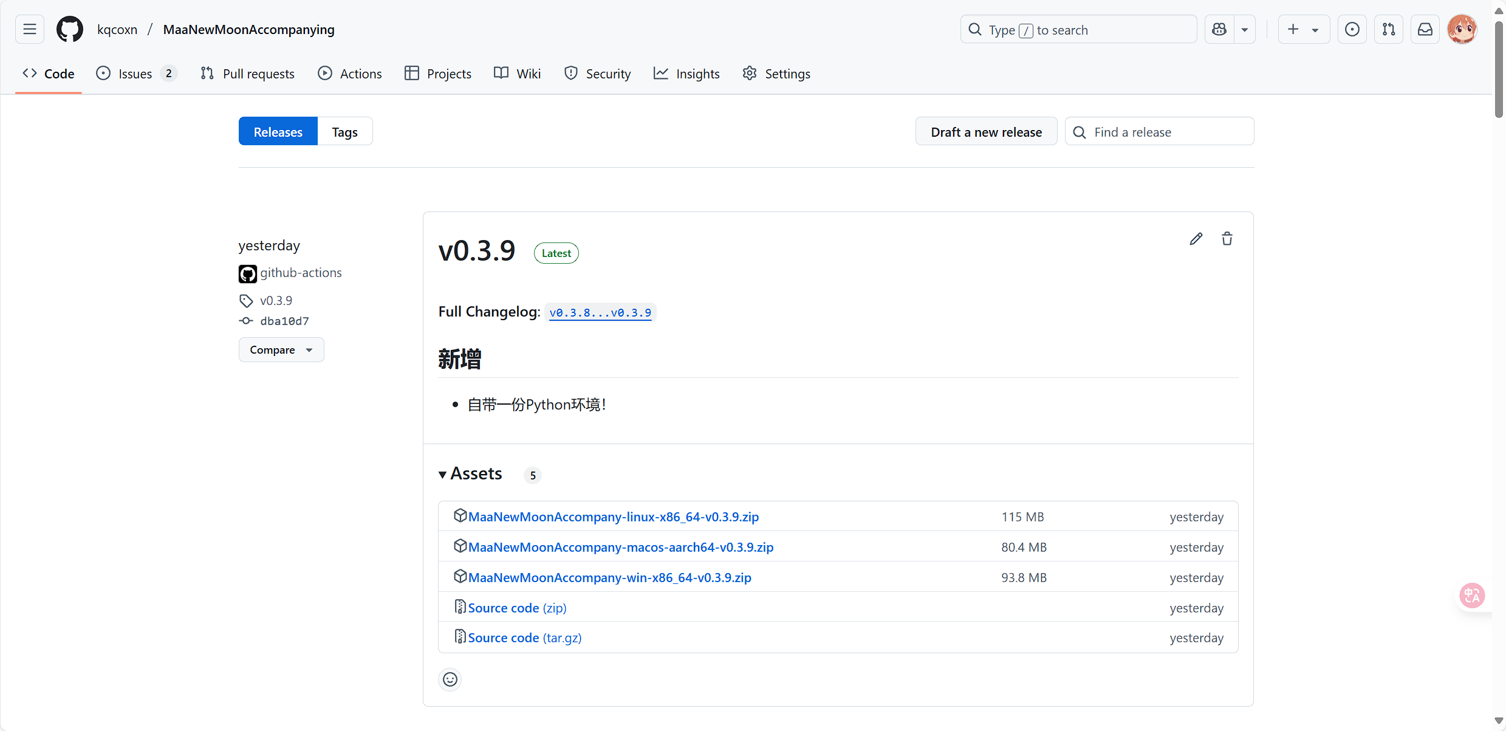The image size is (1506, 731).
Task: Open the Issues tab
Action: (x=137, y=74)
